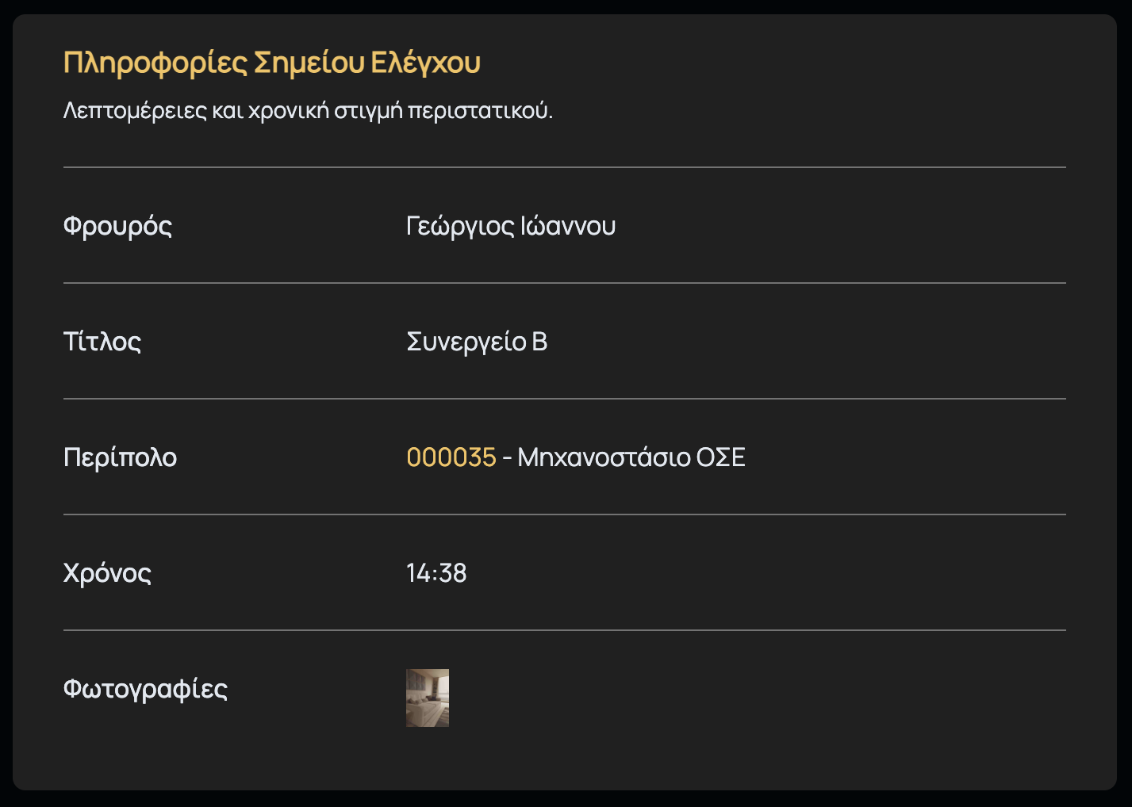
Task: Click the Χρόνος row label
Action: (108, 572)
